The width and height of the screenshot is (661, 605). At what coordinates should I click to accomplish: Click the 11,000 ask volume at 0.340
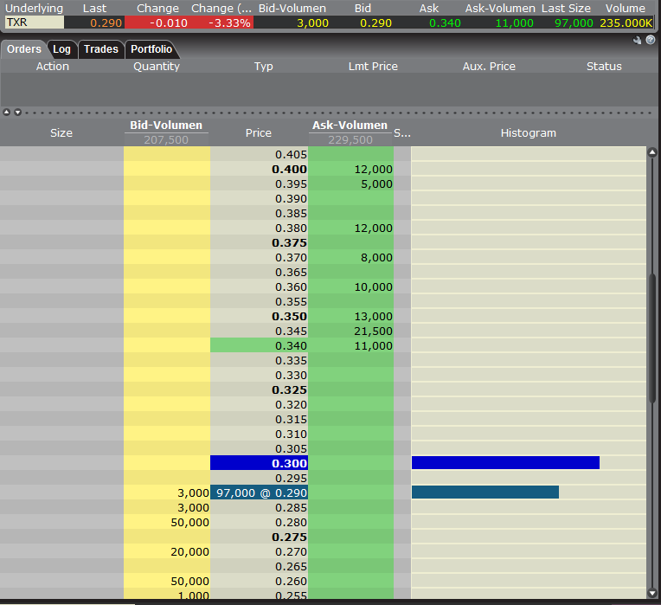click(x=350, y=345)
